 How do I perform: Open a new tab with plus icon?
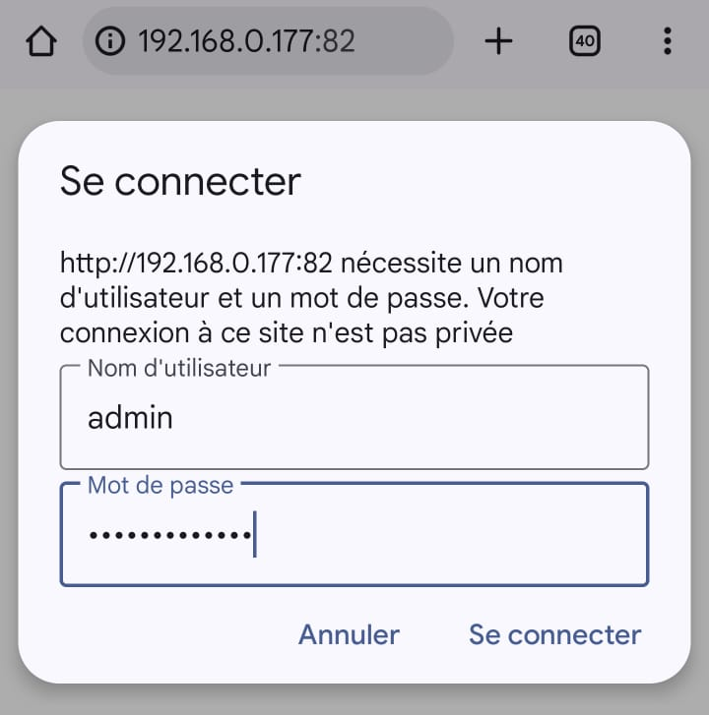click(499, 41)
